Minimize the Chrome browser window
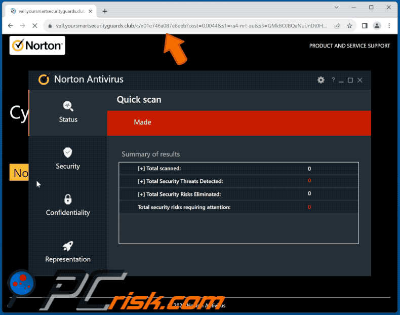The height and width of the screenshot is (315, 400). click(x=354, y=8)
